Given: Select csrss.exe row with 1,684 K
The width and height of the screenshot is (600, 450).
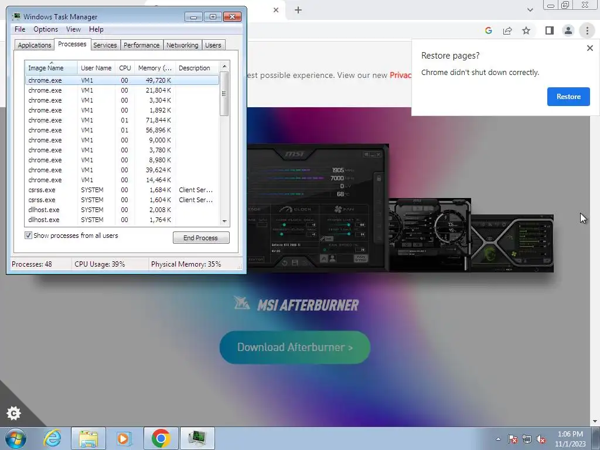Looking at the screenshot, I should click(x=122, y=190).
